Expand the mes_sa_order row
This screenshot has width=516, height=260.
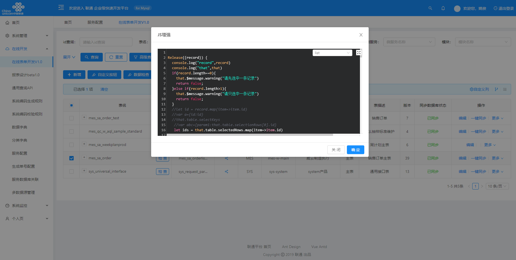point(84,157)
